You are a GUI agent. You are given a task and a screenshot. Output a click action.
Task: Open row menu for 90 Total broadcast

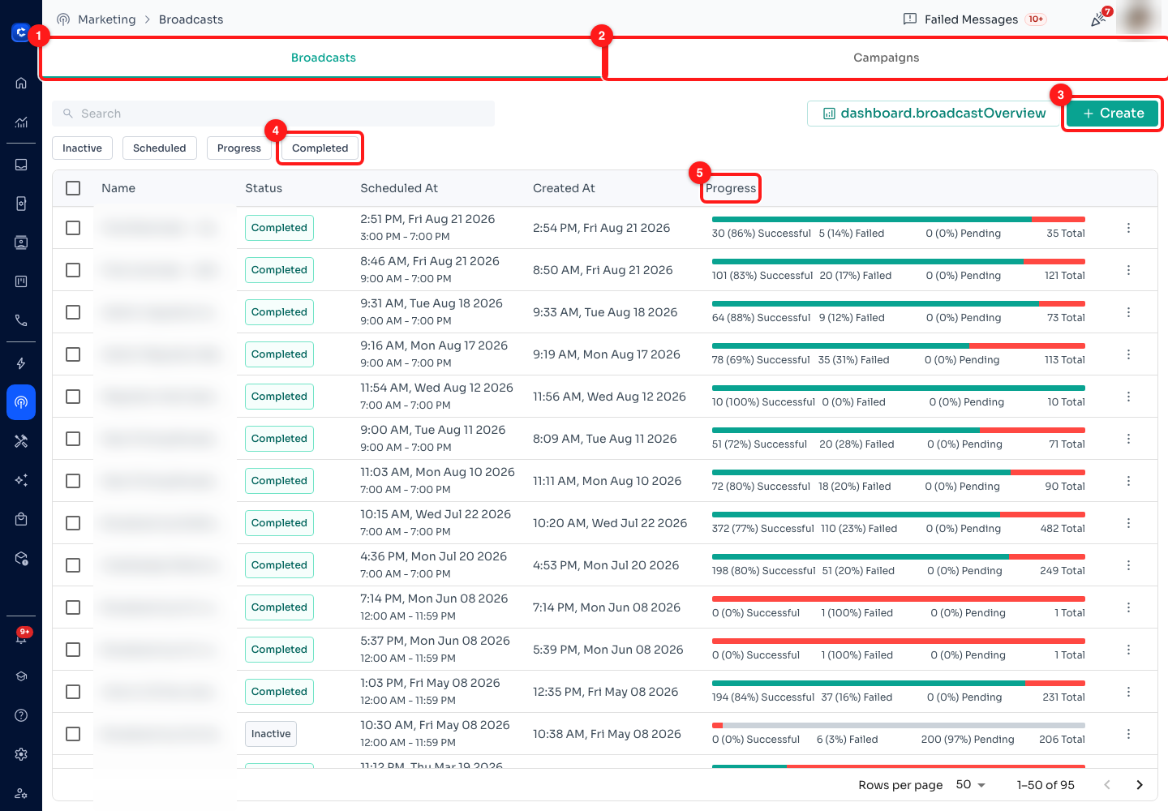click(1128, 481)
